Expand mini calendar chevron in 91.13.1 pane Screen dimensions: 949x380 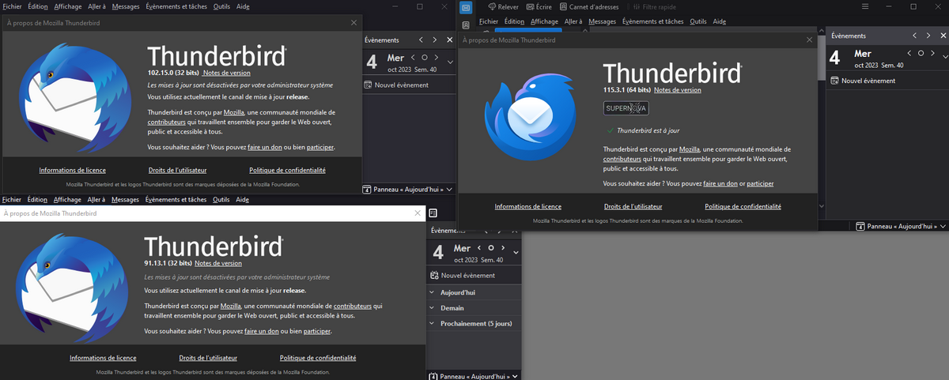point(516,252)
